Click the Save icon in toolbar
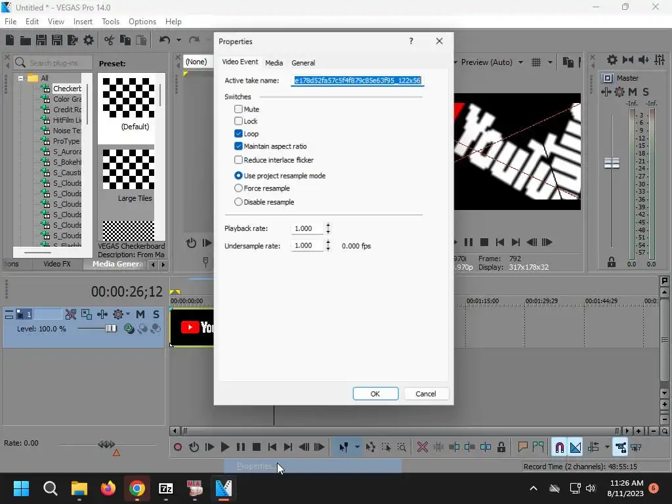Viewport: 672px width, 504px height. click(41, 40)
